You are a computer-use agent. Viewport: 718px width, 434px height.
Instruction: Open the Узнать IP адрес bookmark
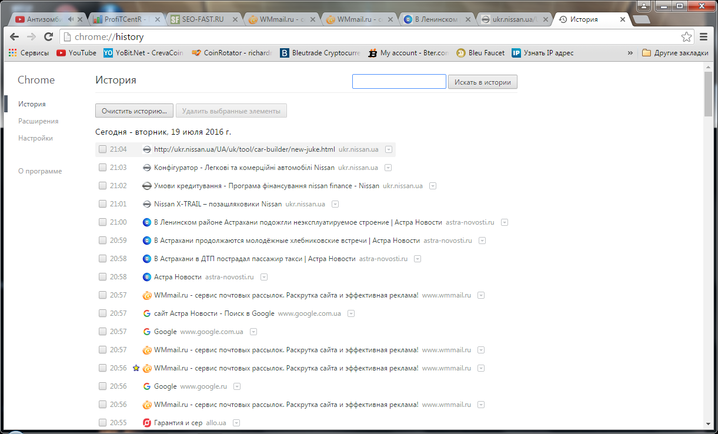[543, 53]
